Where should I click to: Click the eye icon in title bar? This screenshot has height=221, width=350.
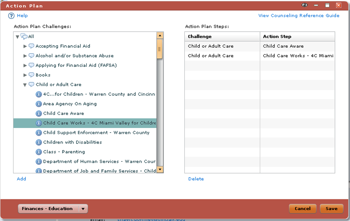click(305, 5)
